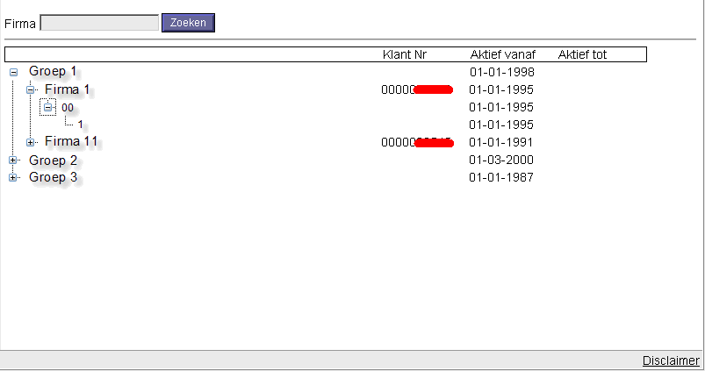Open the Disclaimer link
The height and width of the screenshot is (371, 705).
click(671, 360)
